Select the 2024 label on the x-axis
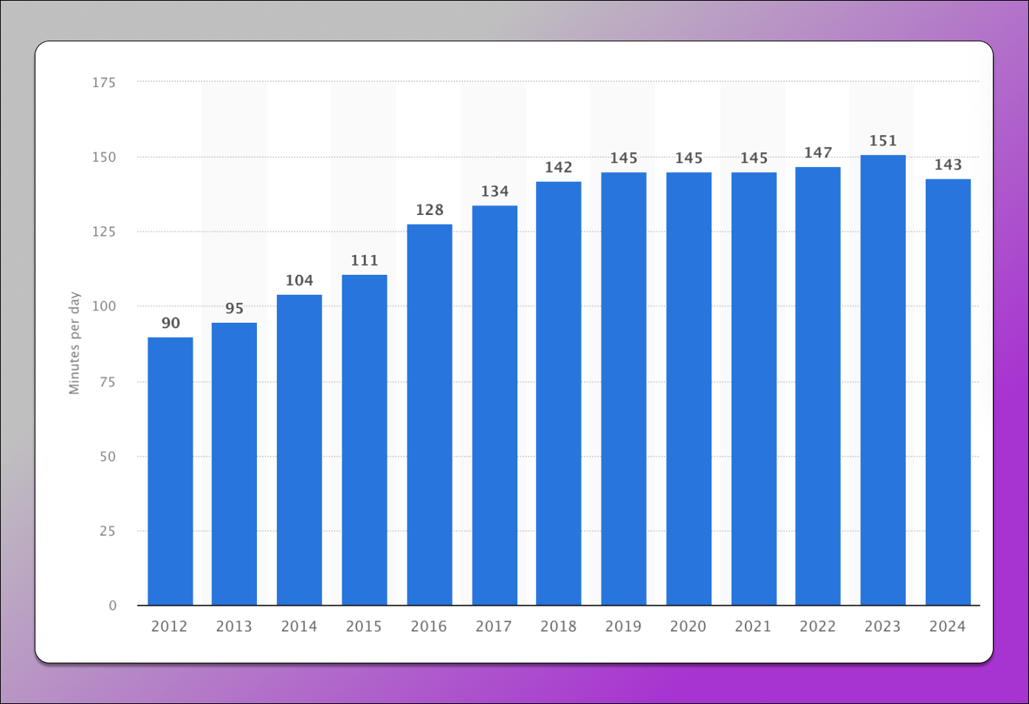1029x704 pixels. (x=947, y=626)
